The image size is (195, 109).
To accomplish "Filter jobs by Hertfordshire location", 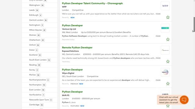I will [x=35, y=95].
